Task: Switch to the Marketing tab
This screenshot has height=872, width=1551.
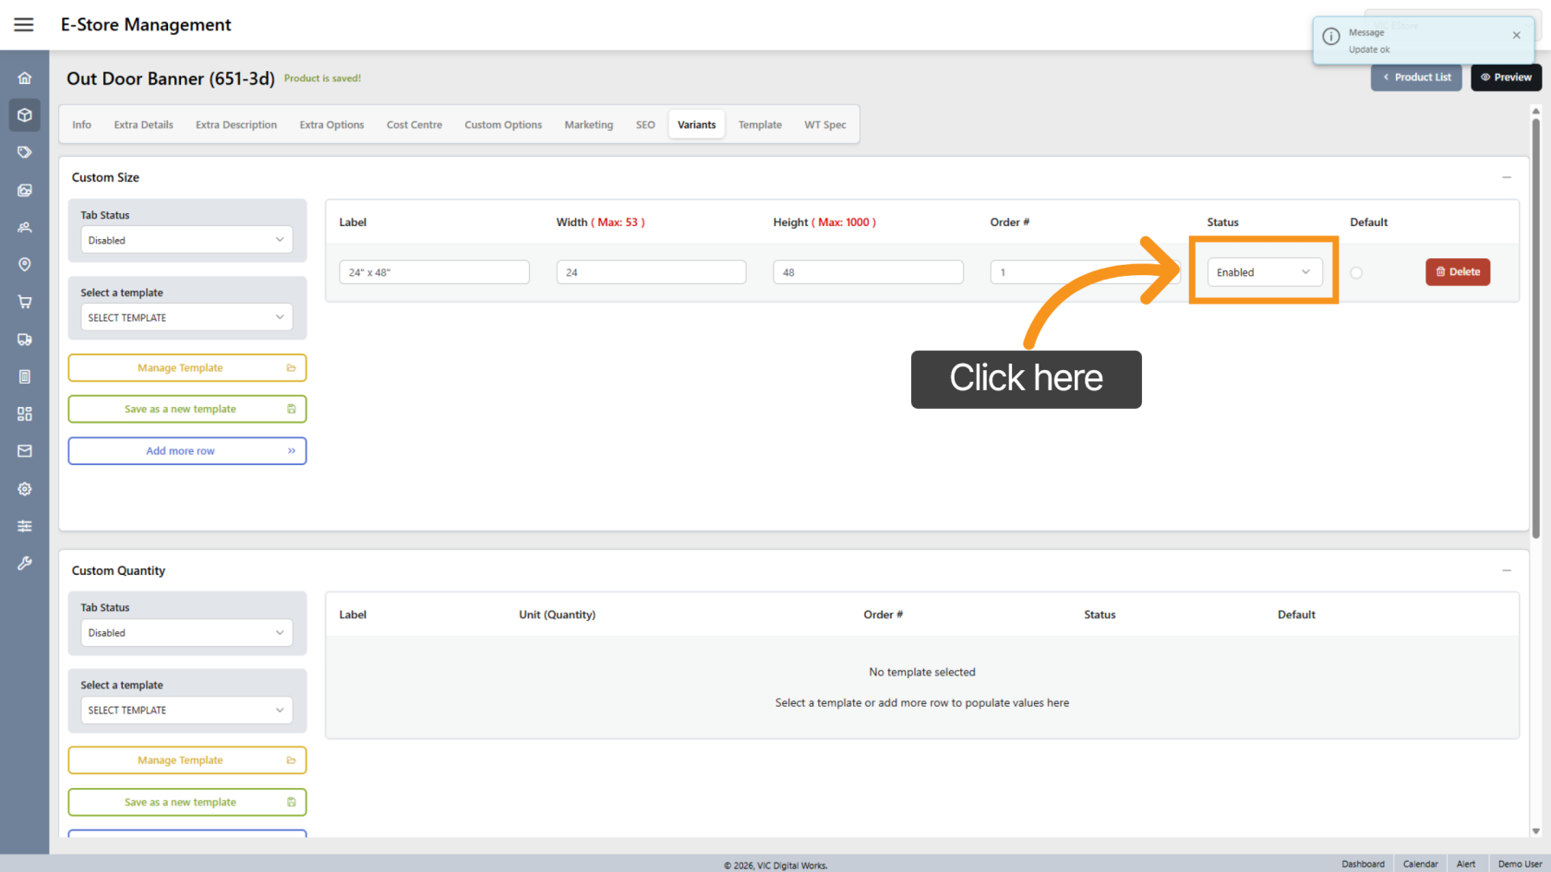Action: [x=588, y=125]
